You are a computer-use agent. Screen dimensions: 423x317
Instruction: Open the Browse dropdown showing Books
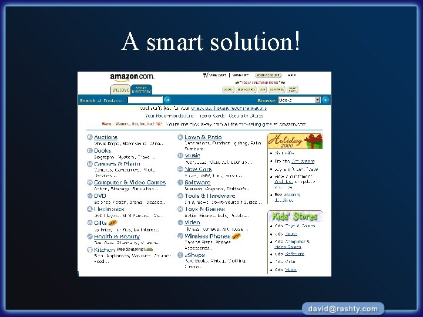(299, 100)
